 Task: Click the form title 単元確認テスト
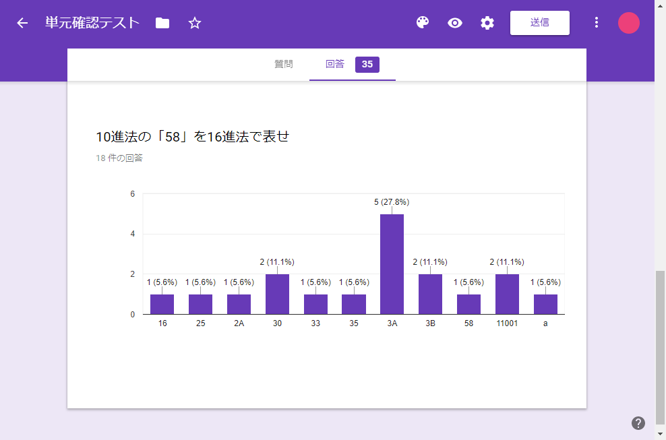point(92,23)
